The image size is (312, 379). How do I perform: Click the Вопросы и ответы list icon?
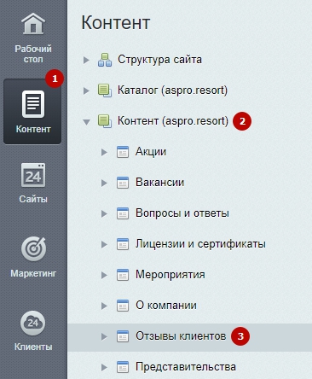(x=123, y=213)
